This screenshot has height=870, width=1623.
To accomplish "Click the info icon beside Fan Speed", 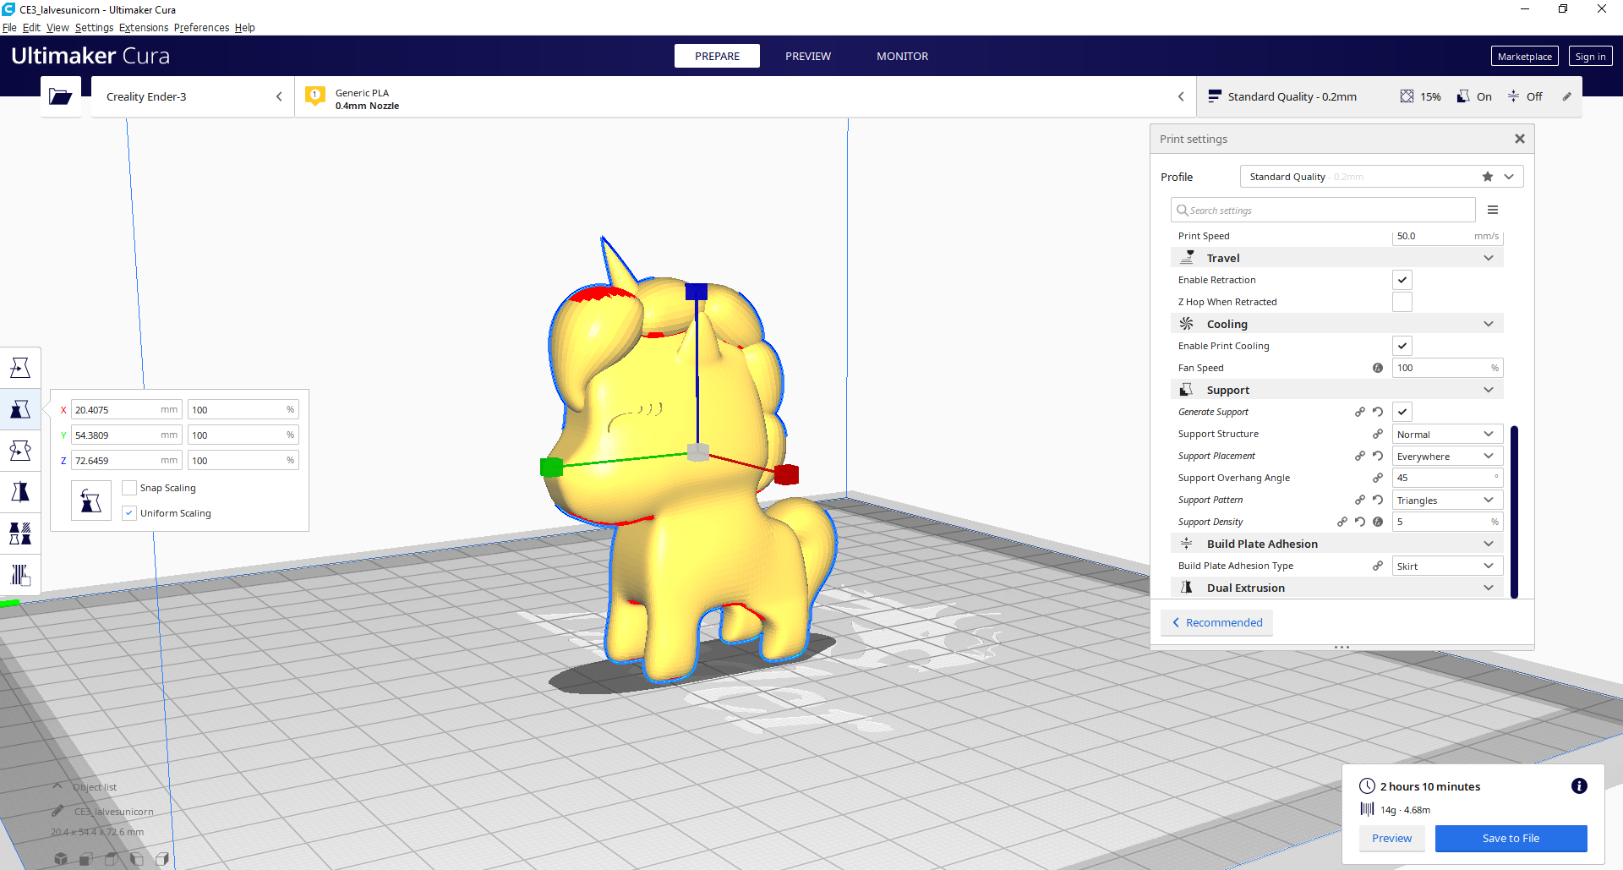I will [x=1378, y=368].
